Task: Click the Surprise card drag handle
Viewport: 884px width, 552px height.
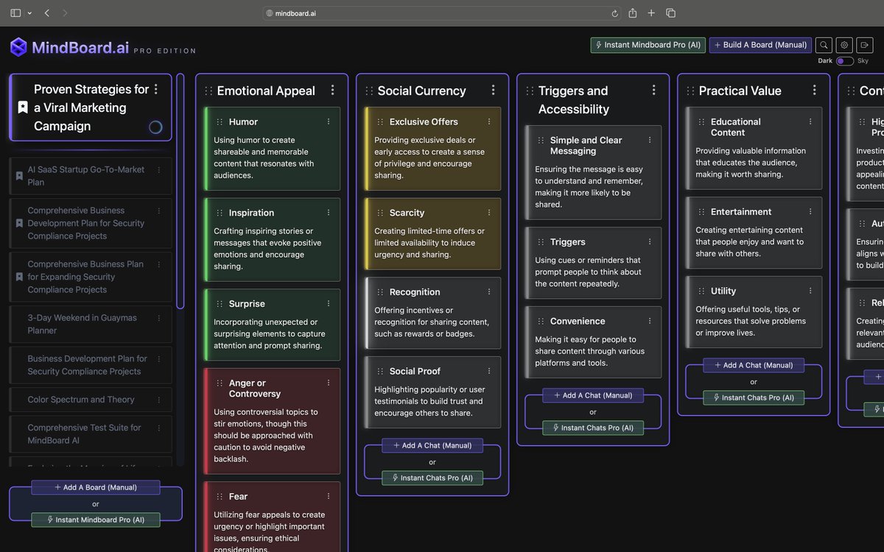Action: pyautogui.click(x=220, y=304)
